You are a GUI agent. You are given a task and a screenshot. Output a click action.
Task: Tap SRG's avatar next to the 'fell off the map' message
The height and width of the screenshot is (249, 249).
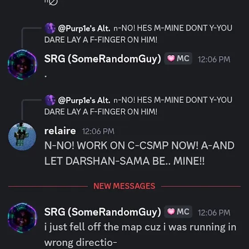coord(22,218)
